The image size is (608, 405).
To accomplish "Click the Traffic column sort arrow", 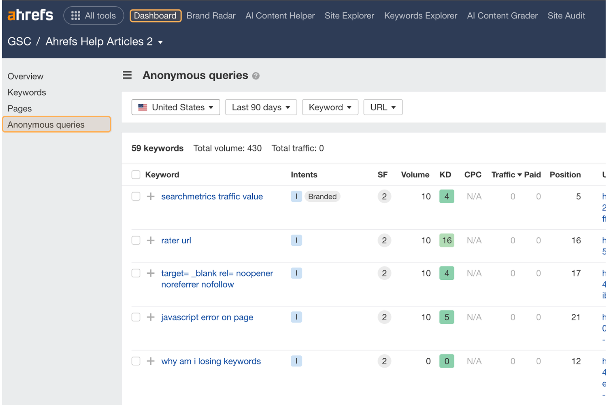I will coord(519,174).
